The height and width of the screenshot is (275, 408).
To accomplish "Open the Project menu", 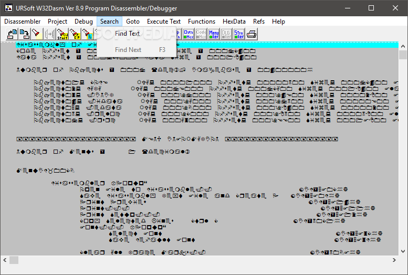I will [57, 22].
